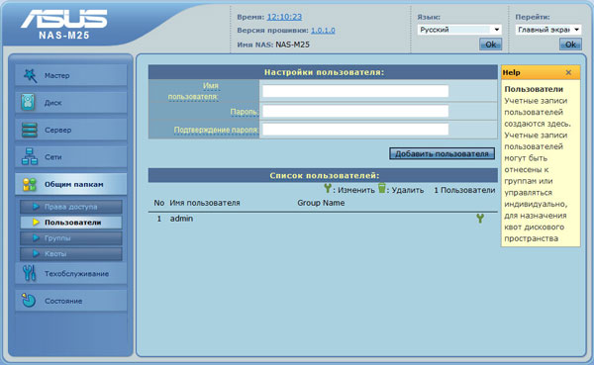The height and width of the screenshot is (365, 594).
Task: Open the Мастер menu section
Action: [71, 75]
